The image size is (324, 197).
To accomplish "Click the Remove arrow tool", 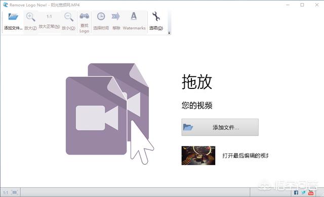I will point(116,17).
